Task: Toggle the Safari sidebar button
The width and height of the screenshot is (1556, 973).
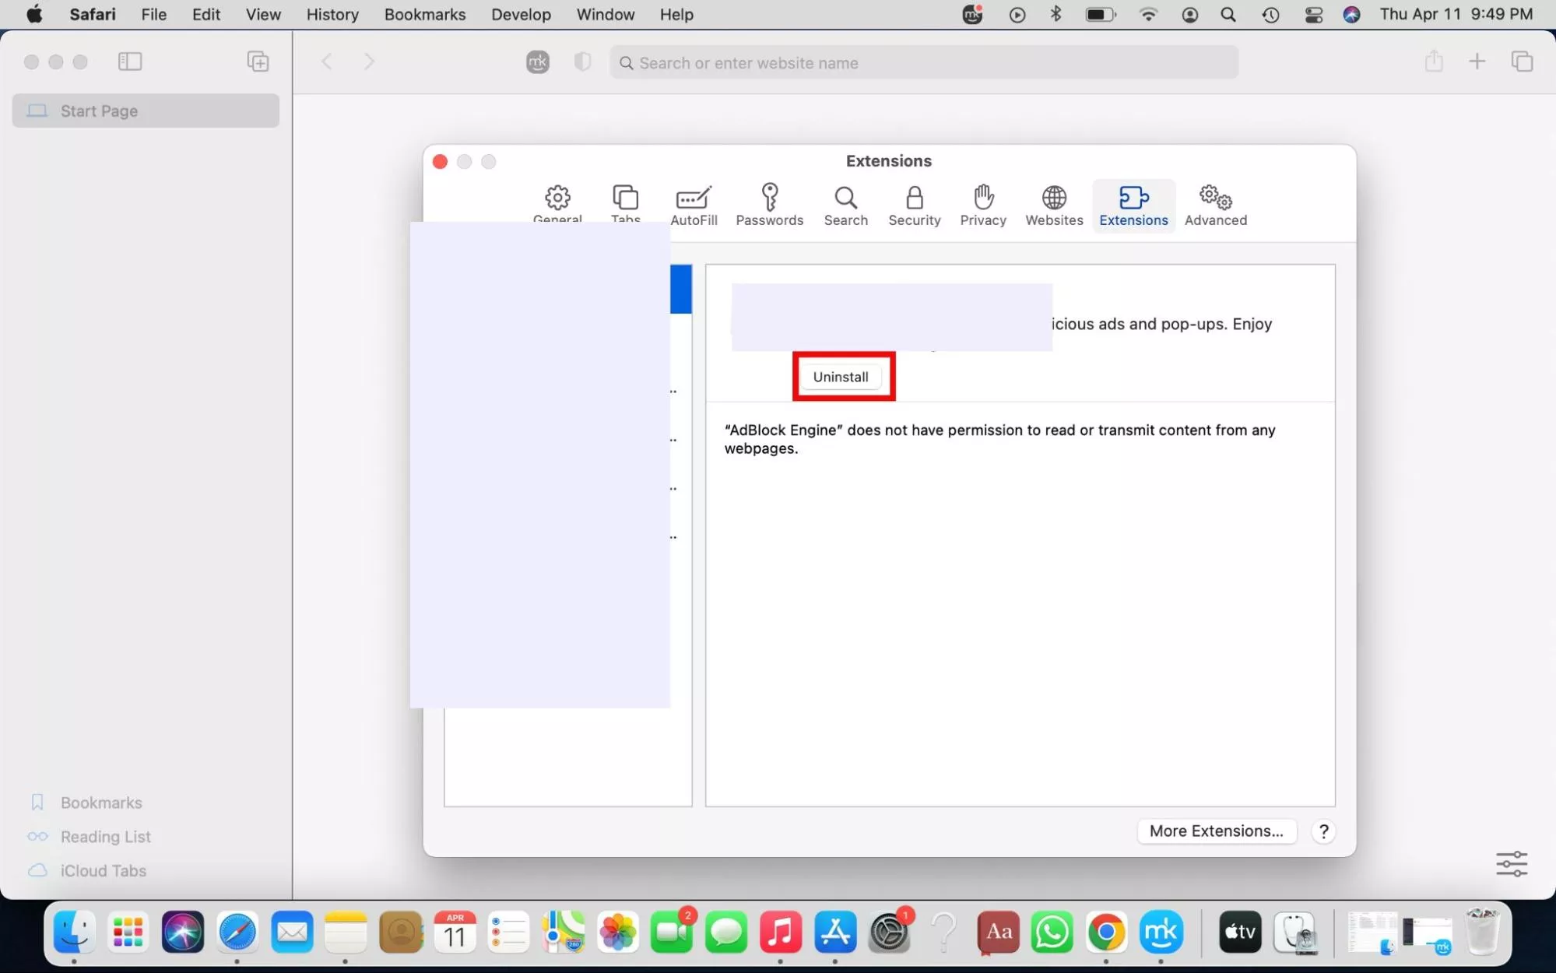Action: tap(130, 61)
